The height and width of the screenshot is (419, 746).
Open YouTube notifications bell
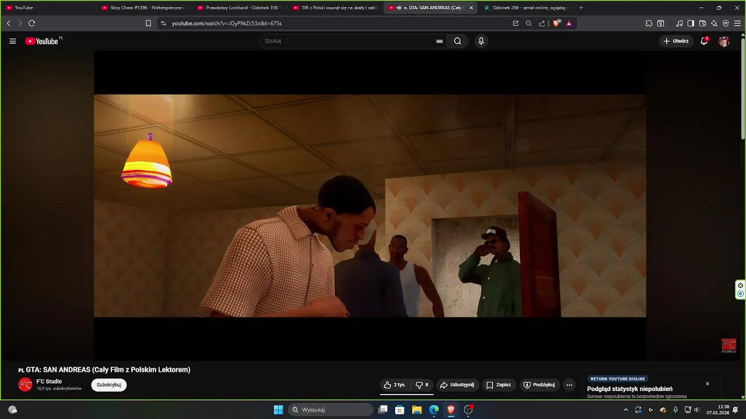[704, 41]
